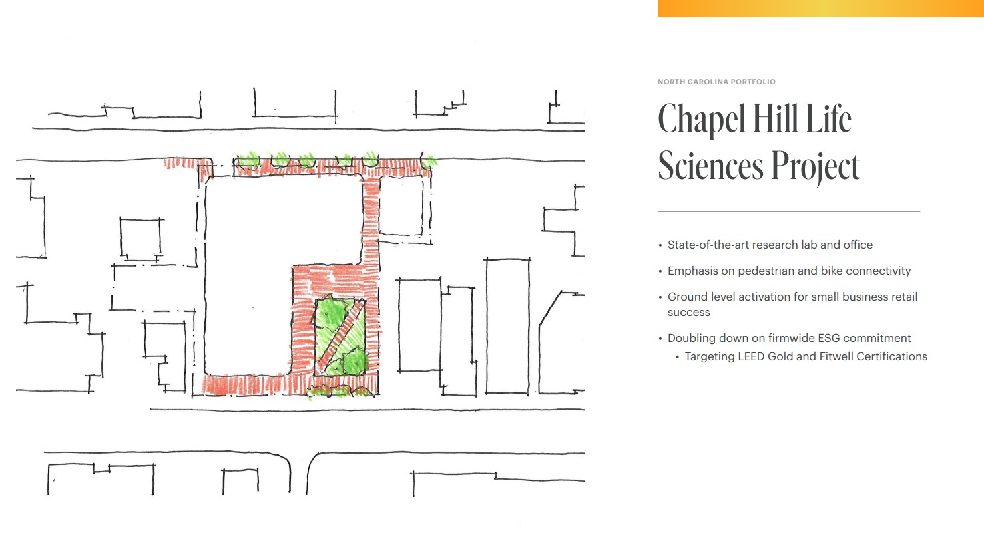Select the 'Doubling down on firmwide ESG commitment' bullet
The width and height of the screenshot is (984, 552).
tap(790, 338)
